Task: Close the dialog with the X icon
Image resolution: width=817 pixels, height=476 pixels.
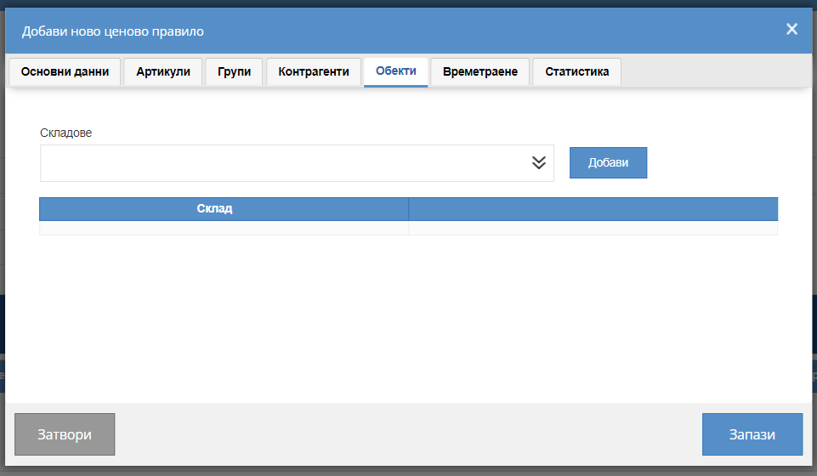Action: tap(791, 29)
